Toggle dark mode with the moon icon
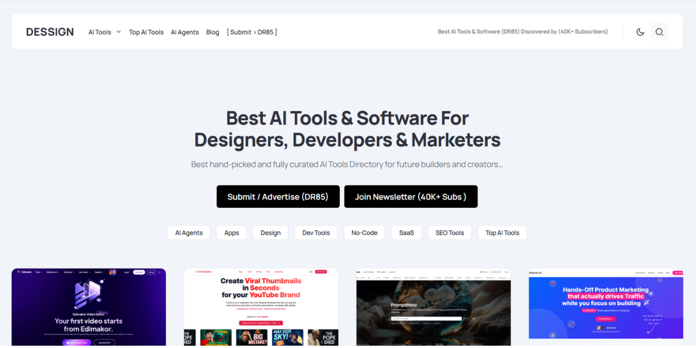This screenshot has height=348, width=696. [x=640, y=32]
